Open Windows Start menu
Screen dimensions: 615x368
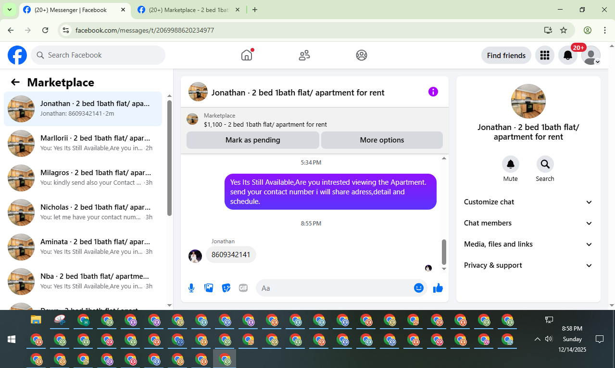(12, 339)
